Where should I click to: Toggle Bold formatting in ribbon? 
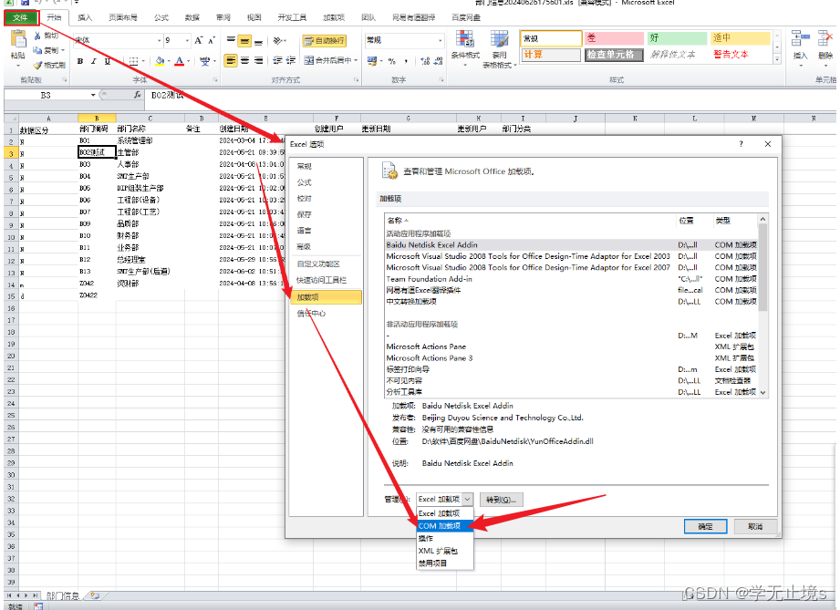click(x=80, y=61)
